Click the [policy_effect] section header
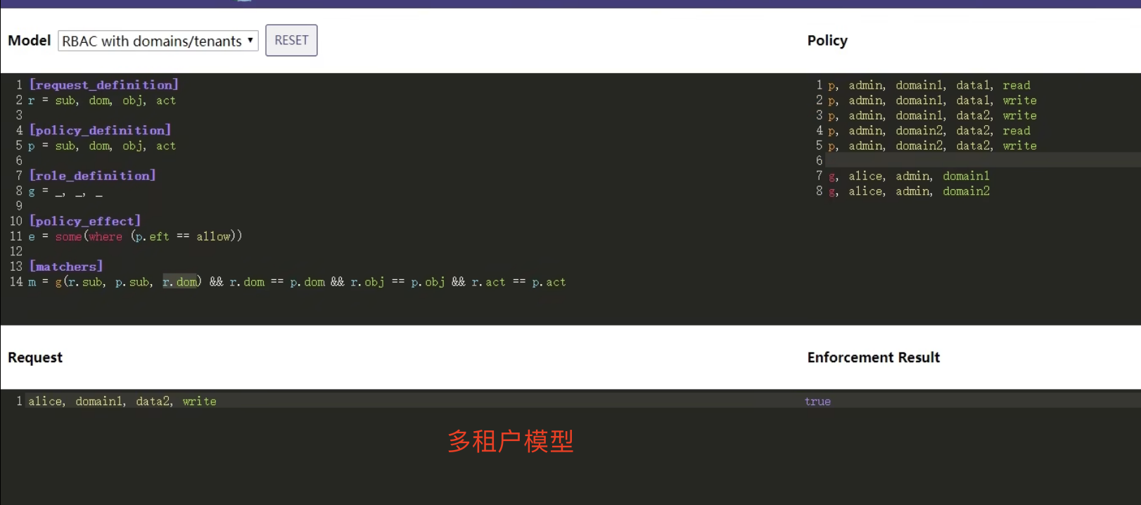The width and height of the screenshot is (1141, 505). point(85,221)
